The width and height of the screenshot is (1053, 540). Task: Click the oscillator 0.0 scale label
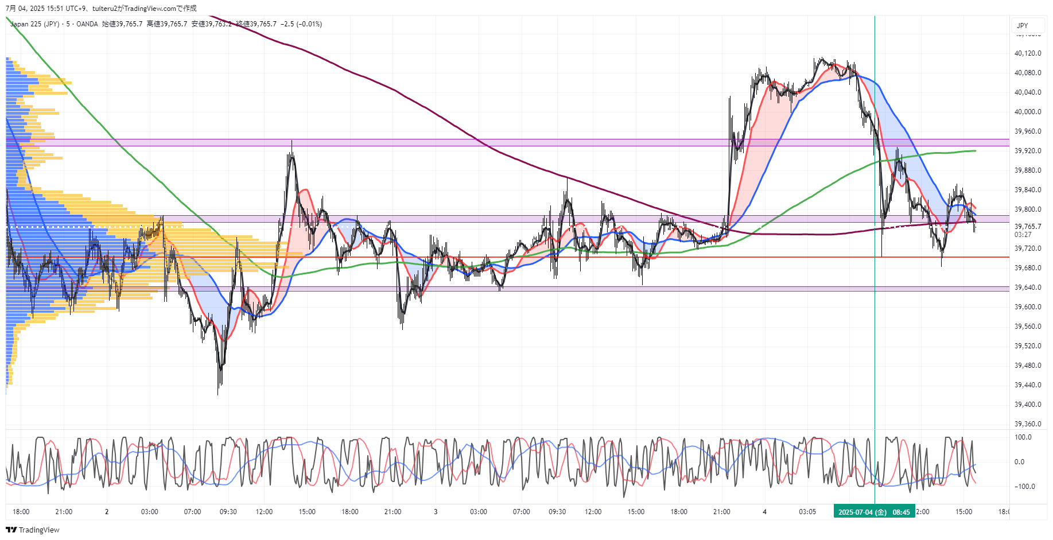coord(1019,462)
